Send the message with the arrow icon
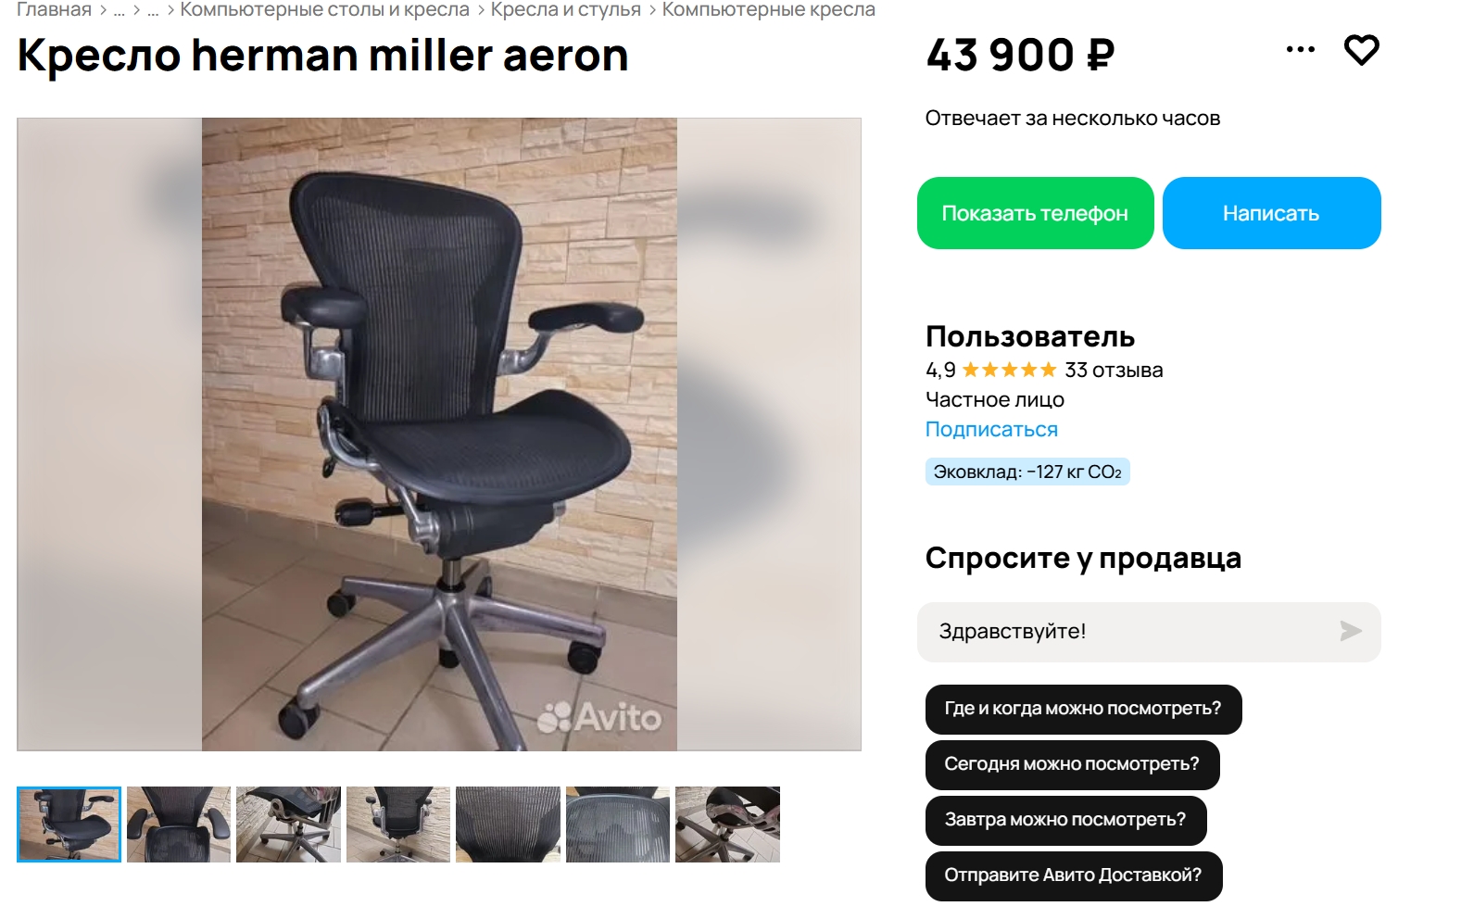 point(1351,632)
